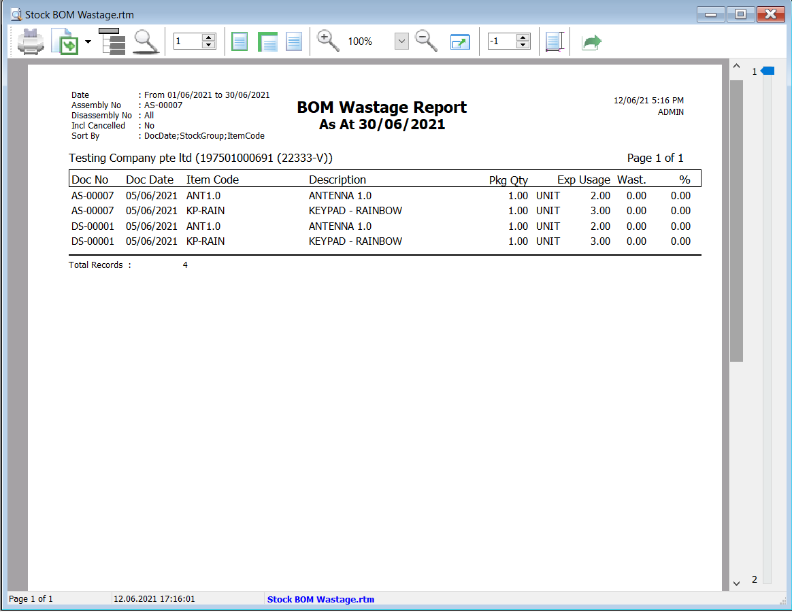Click the Search magnifier icon
Image resolution: width=792 pixels, height=612 pixels.
point(144,41)
